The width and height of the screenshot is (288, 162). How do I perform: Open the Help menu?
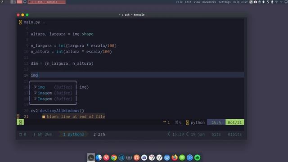point(236,2)
